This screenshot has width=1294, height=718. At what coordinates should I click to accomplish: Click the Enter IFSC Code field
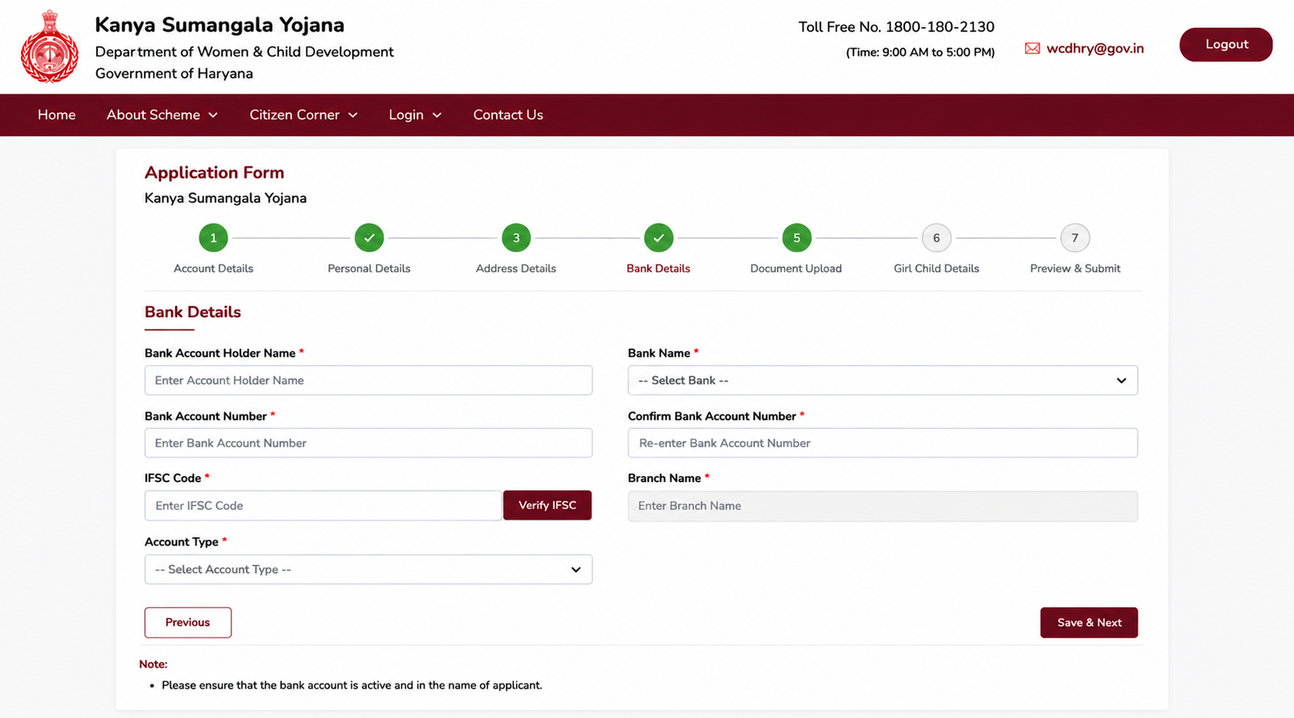(323, 506)
